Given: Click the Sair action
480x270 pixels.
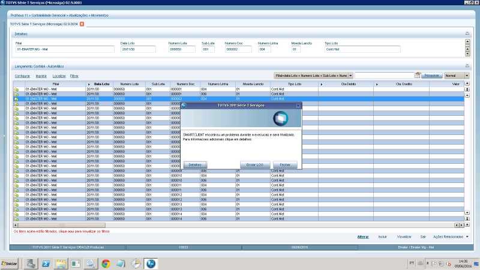Looking at the screenshot, I should click(x=423, y=236).
